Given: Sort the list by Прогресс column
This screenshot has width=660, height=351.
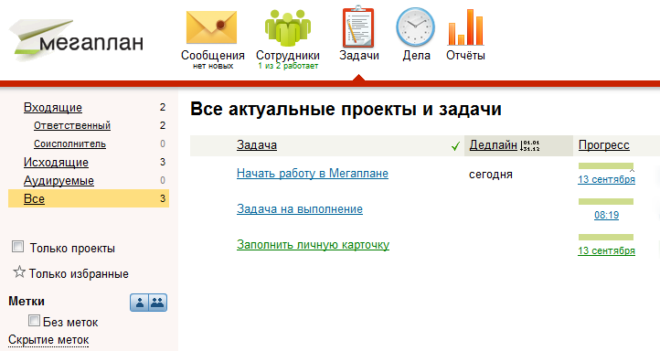Looking at the screenshot, I should [604, 145].
